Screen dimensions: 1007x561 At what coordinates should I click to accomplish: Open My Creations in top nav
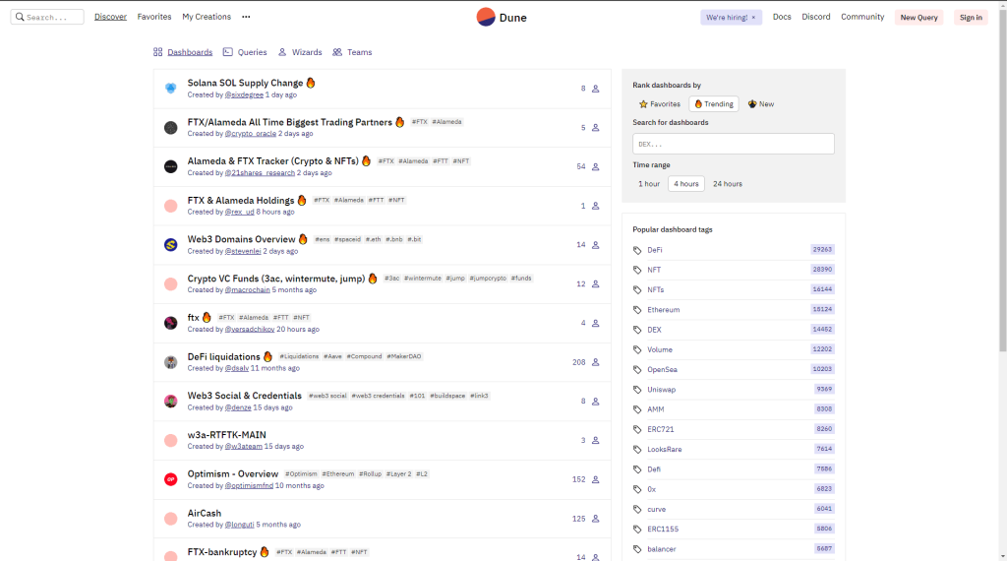(207, 17)
